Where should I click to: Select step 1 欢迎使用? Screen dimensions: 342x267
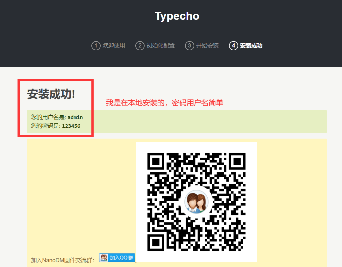pos(108,46)
